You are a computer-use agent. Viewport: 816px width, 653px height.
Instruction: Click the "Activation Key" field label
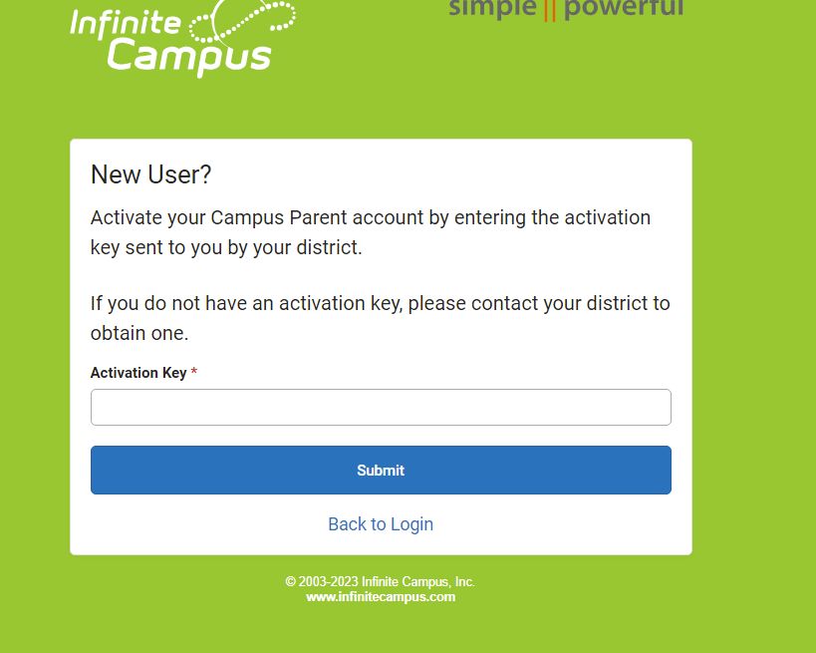138,373
